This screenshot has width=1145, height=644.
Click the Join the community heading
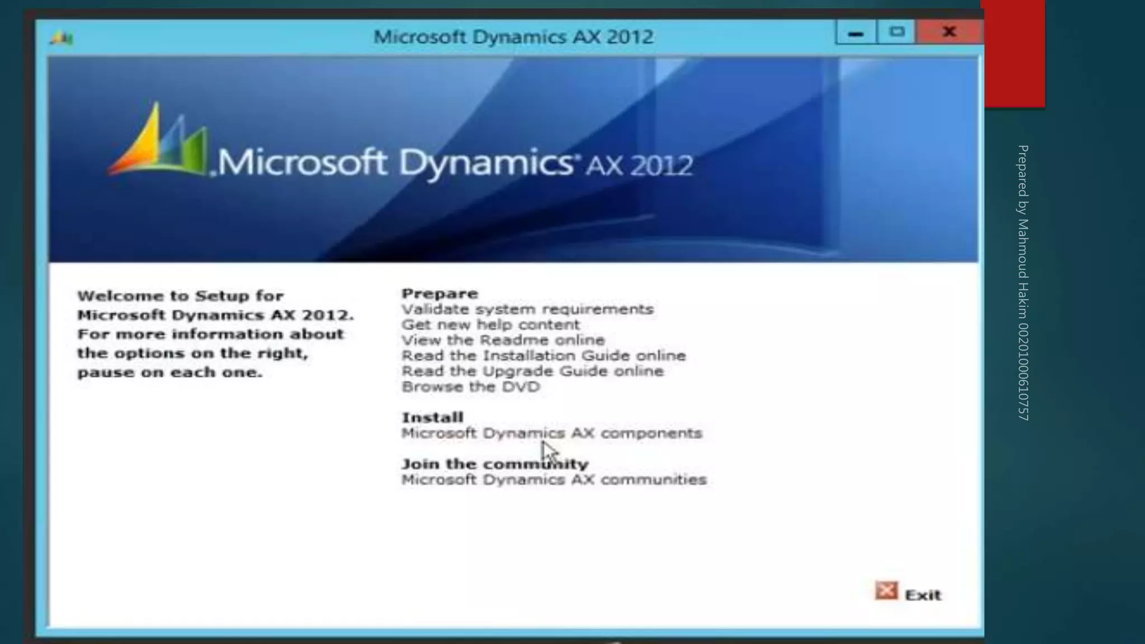(x=495, y=464)
